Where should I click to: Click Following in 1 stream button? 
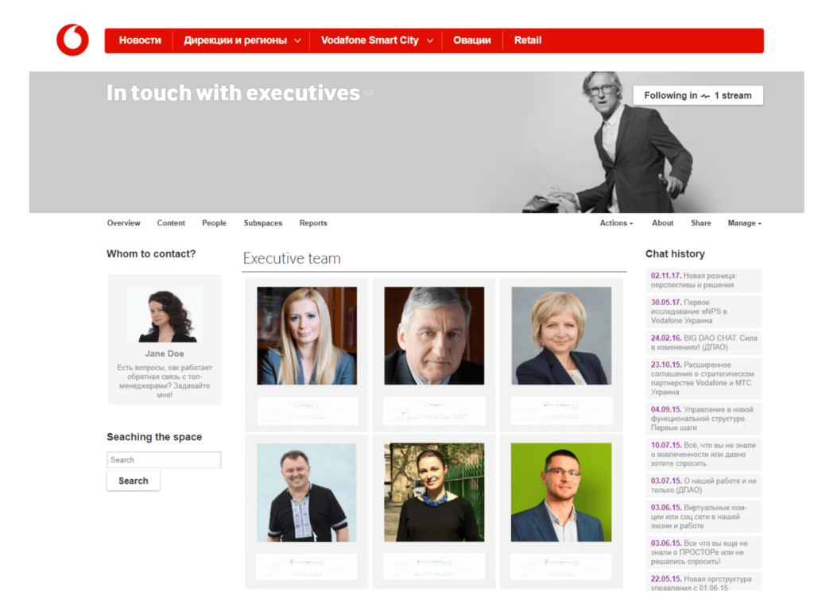click(698, 95)
